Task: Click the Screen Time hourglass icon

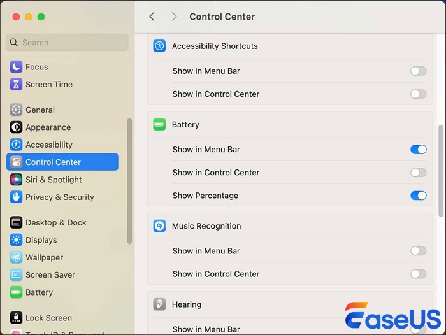Action: (16, 85)
